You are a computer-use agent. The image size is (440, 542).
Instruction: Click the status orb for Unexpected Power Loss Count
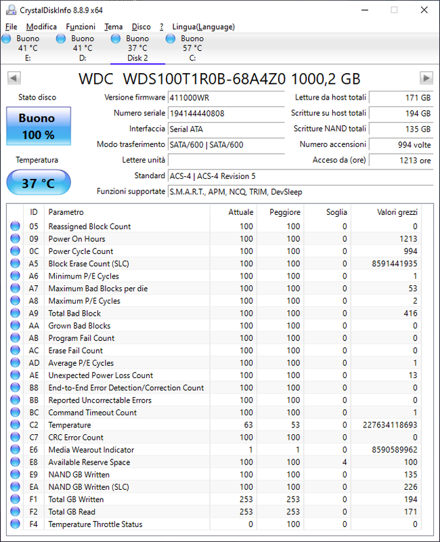click(15, 375)
